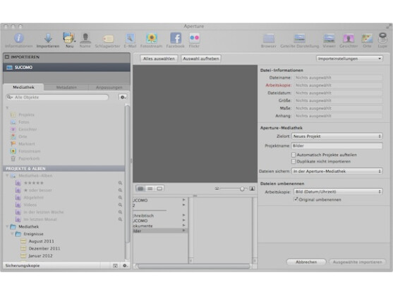Click into the Projektname field

(337, 146)
